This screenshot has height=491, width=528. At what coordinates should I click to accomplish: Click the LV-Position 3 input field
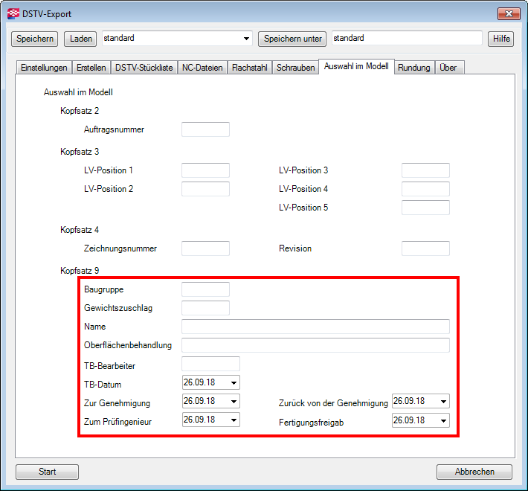[425, 170]
